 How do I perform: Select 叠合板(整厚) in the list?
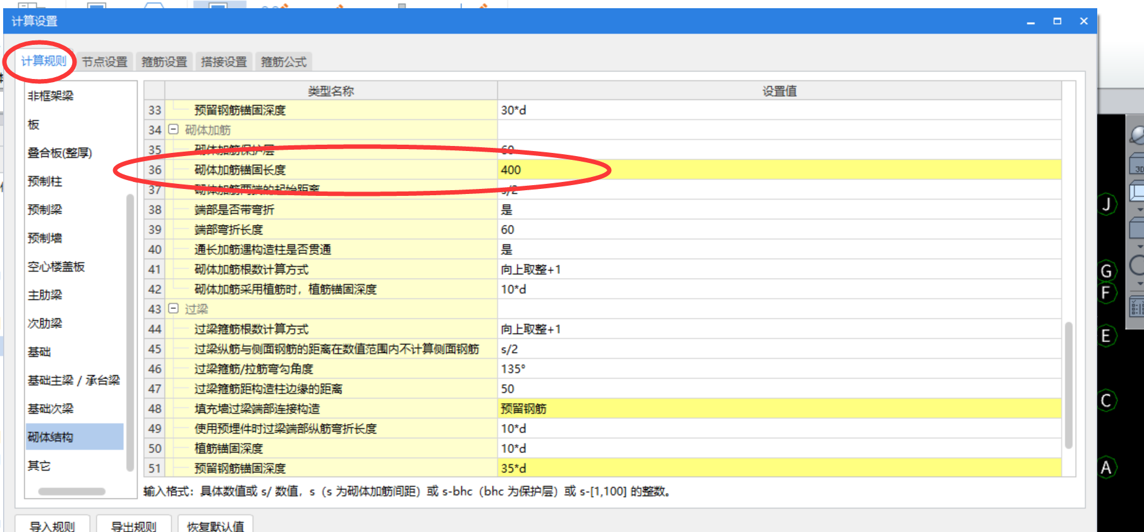tap(60, 153)
